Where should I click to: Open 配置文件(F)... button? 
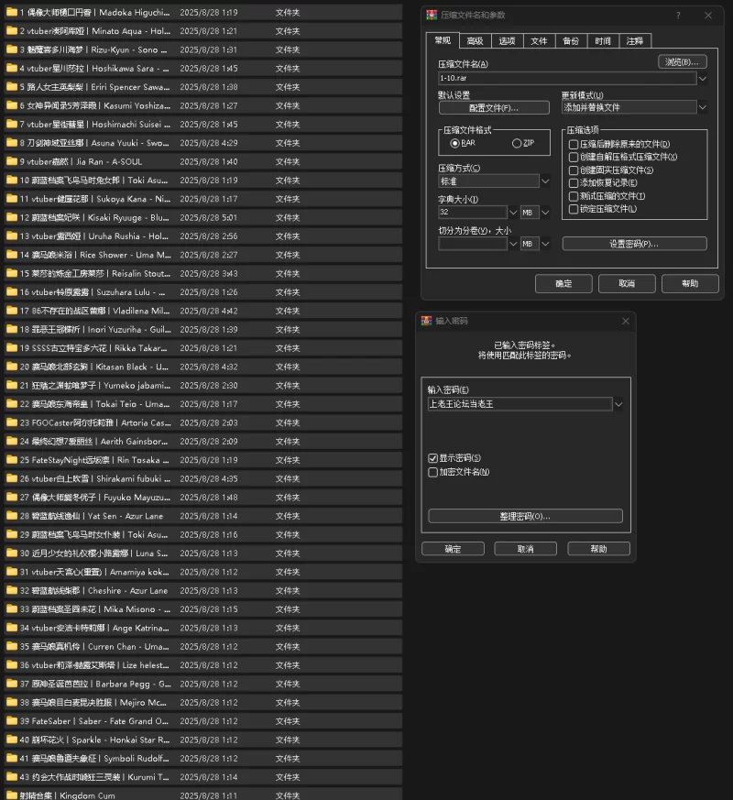click(494, 107)
